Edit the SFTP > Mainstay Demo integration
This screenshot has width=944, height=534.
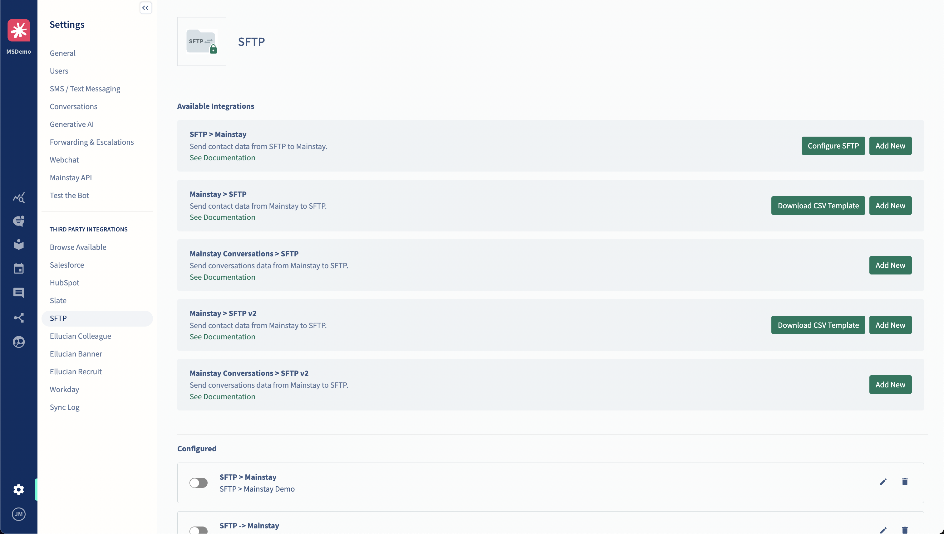[x=883, y=482]
